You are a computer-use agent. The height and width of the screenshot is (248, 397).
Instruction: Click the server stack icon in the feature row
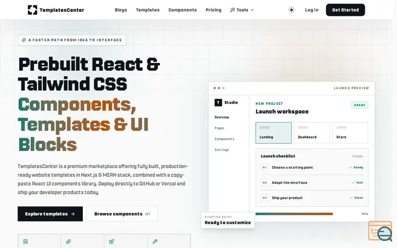pos(25,242)
